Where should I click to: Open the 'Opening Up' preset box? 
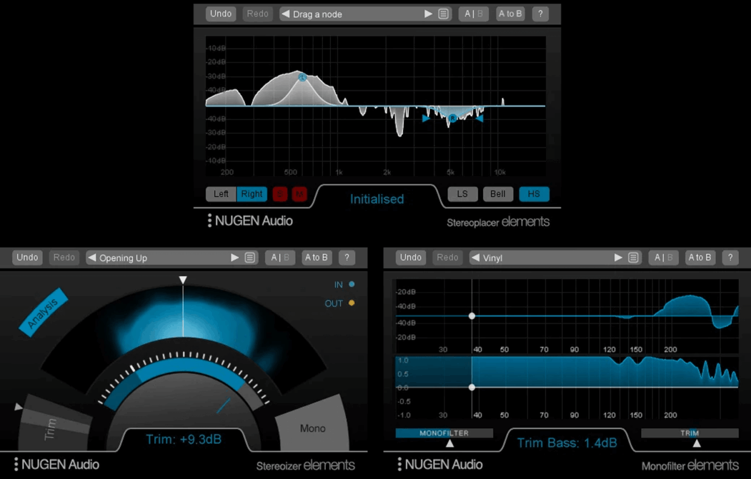click(172, 257)
